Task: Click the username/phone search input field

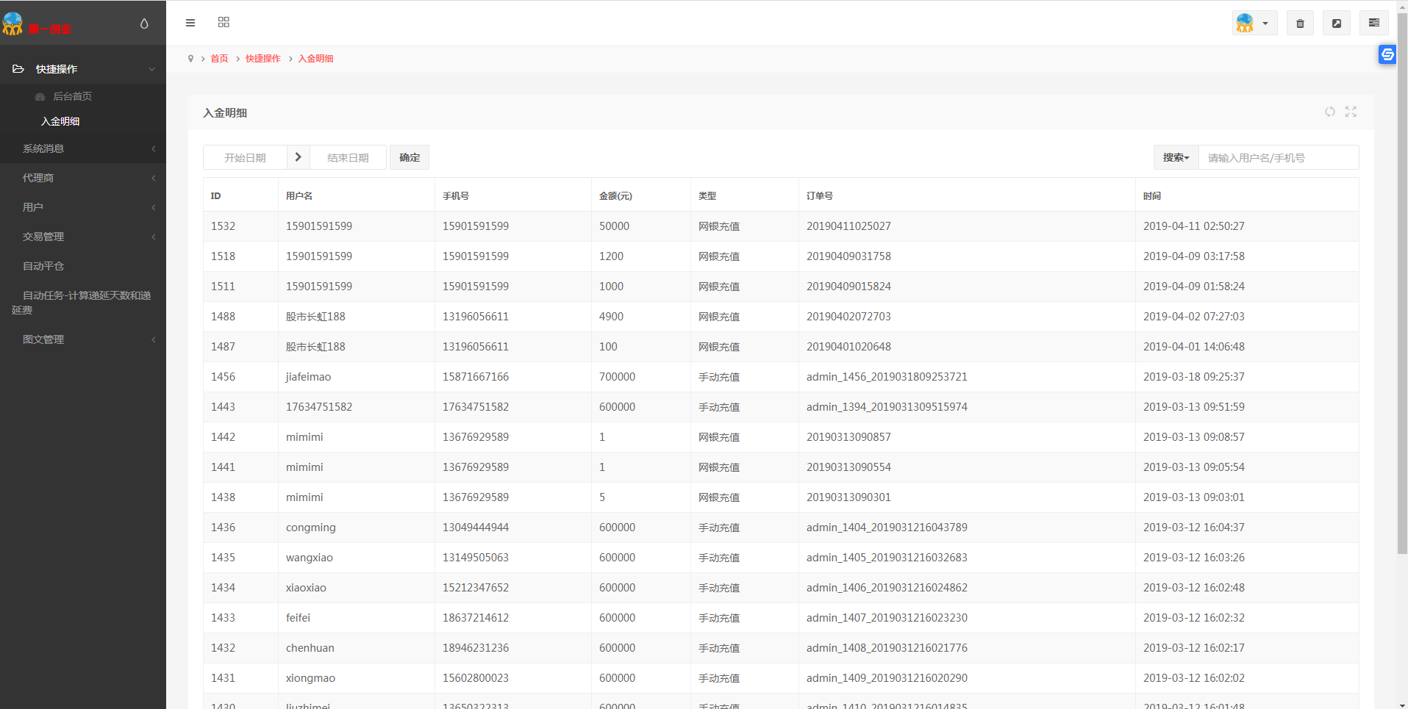Action: tap(1278, 158)
